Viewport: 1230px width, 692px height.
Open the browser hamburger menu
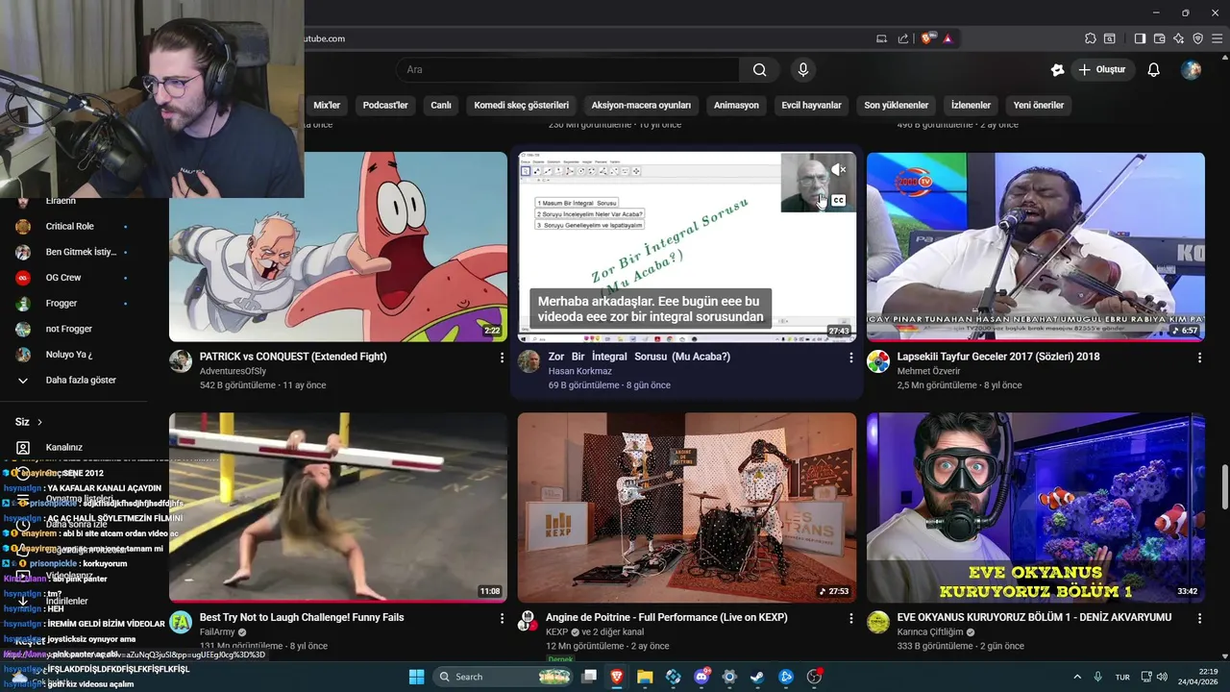coord(1217,38)
